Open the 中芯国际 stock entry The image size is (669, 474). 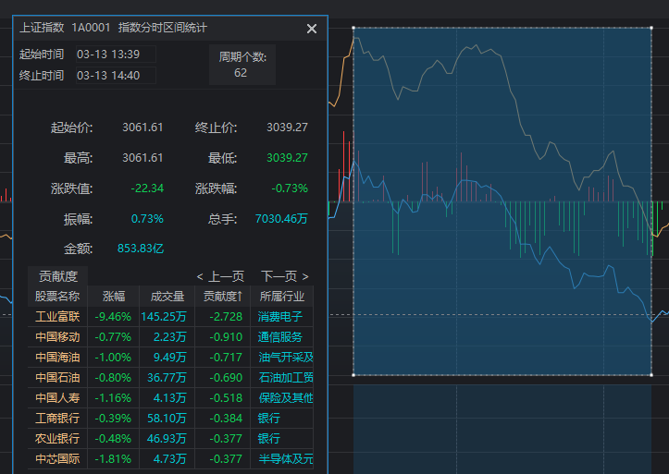[57, 459]
